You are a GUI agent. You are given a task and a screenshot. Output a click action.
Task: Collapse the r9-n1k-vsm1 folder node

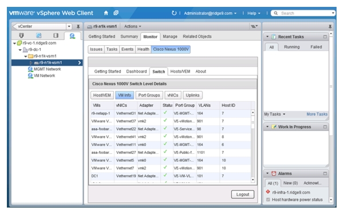click(x=25, y=57)
